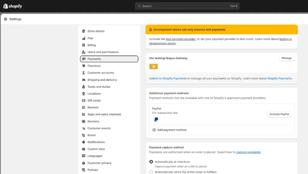Click Switch to Shopify Payments link
This screenshot has height=174, width=308.
coord(168,78)
